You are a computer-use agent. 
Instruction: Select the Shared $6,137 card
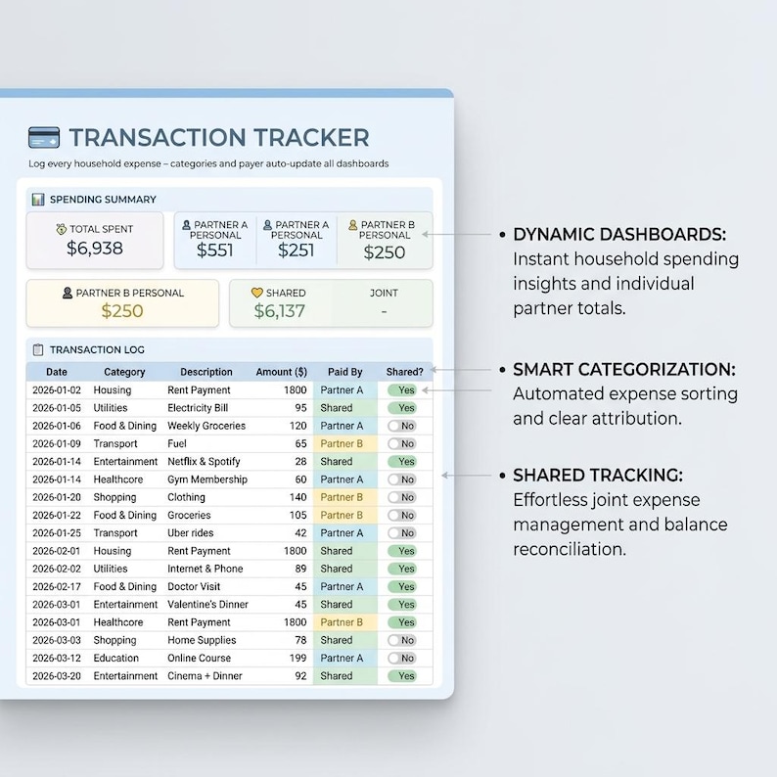[x=280, y=303]
